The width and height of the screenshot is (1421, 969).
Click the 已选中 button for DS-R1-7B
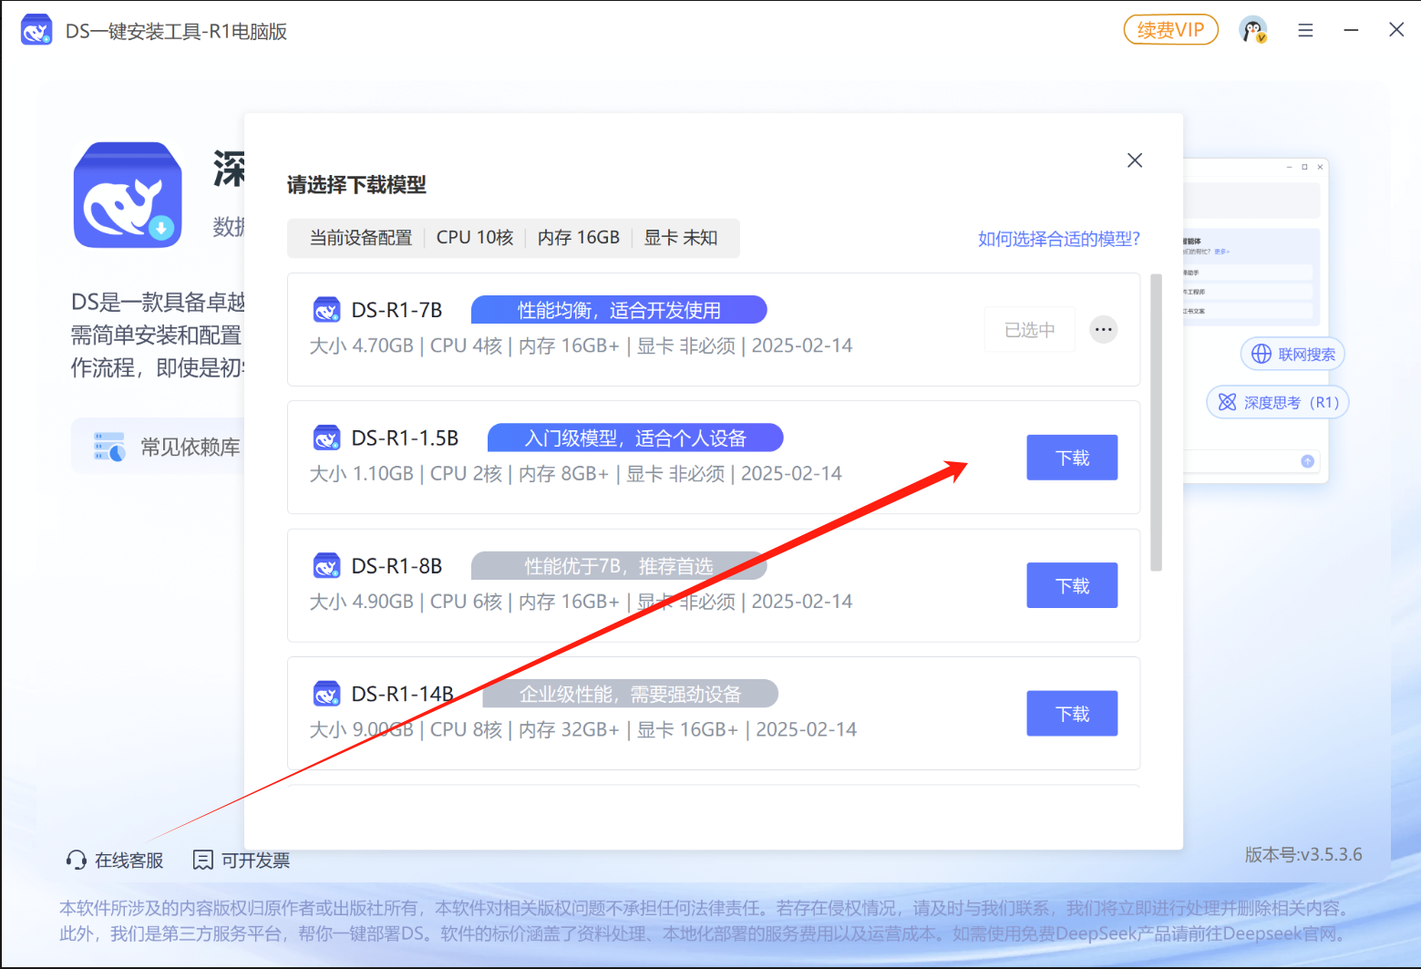pos(1030,330)
